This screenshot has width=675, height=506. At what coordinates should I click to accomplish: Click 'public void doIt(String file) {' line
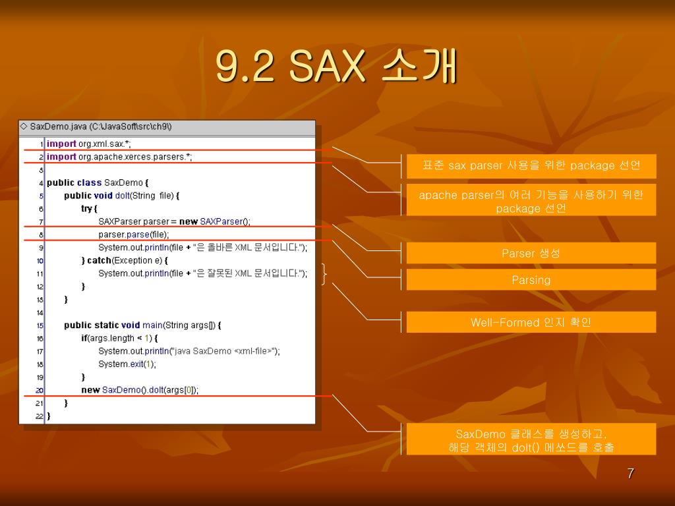121,196
